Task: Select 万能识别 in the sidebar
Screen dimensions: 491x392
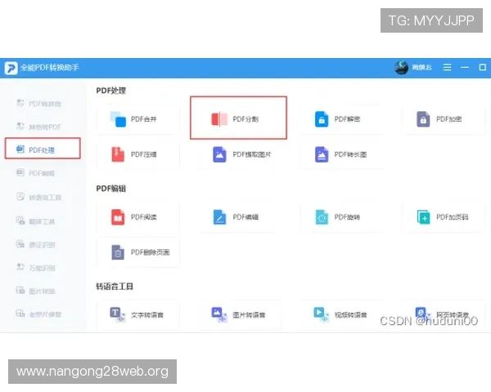Action: coord(35,268)
